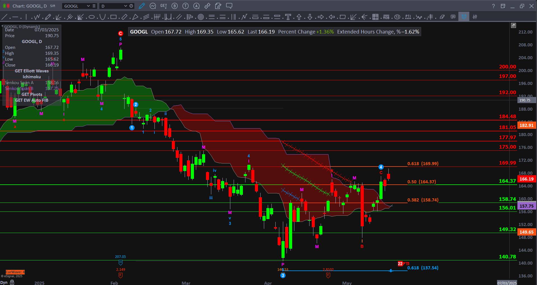Image resolution: width=537 pixels, height=285 pixels.
Task: Select the grid drawing tool
Action: 375,17
